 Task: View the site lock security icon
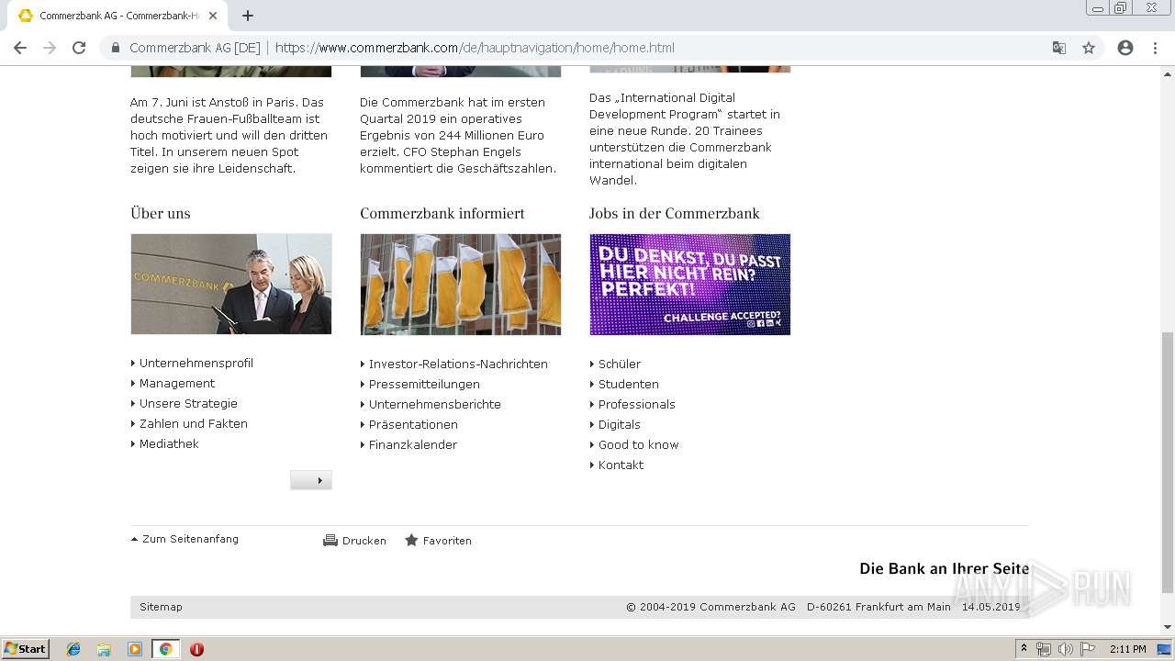click(x=116, y=48)
